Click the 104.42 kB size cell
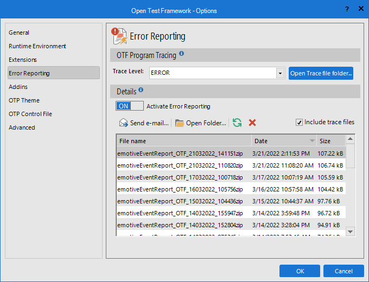The image size is (369, 282). pos(330,189)
